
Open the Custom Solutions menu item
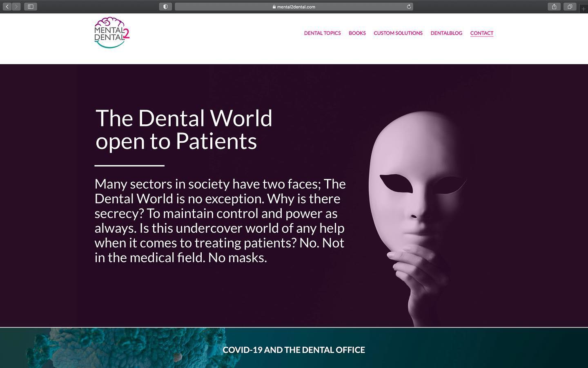pos(398,33)
